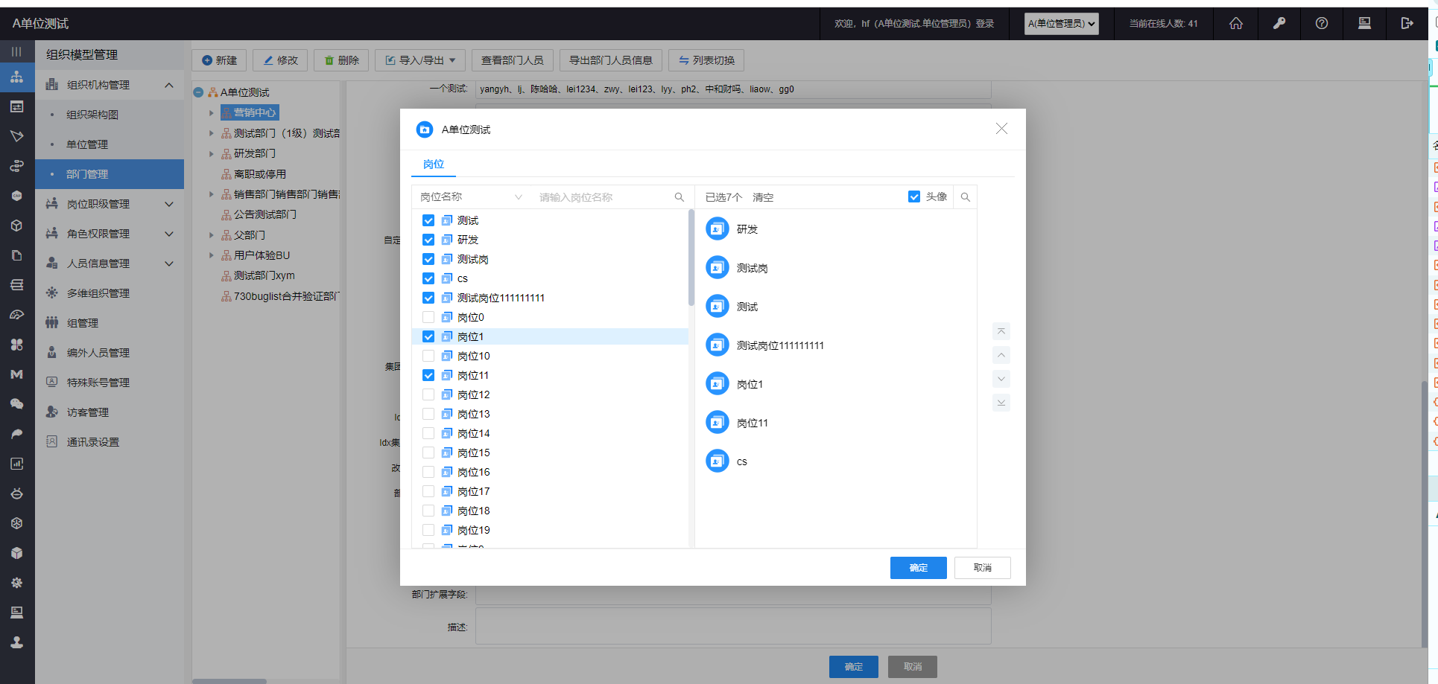
Task: Click the blue 确定 button in dialog
Action: (918, 568)
